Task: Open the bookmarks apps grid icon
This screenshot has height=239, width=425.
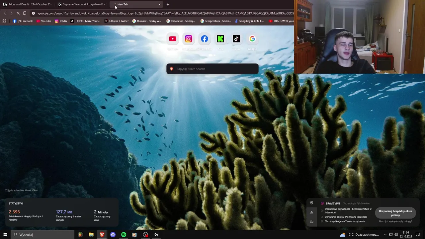Action: pyautogui.click(x=4, y=21)
